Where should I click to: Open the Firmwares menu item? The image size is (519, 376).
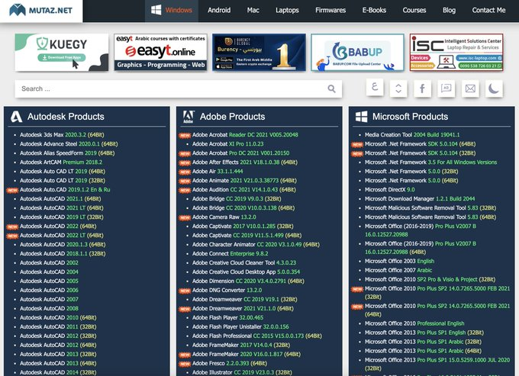(x=330, y=10)
